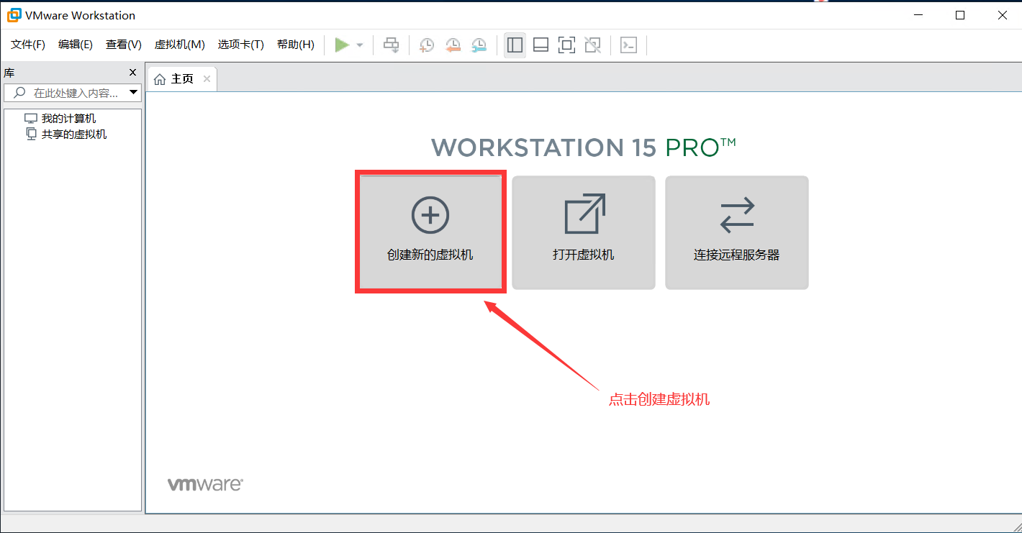Minimize the VMware Workstation window
Viewport: 1022px width, 533px height.
pyautogui.click(x=918, y=15)
